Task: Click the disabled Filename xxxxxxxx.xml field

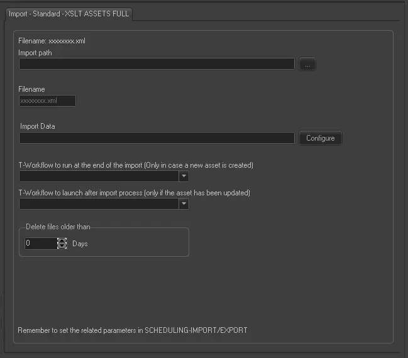Action: [x=47, y=100]
